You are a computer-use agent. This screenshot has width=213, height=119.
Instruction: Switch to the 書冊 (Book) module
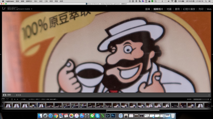pos(177,9)
